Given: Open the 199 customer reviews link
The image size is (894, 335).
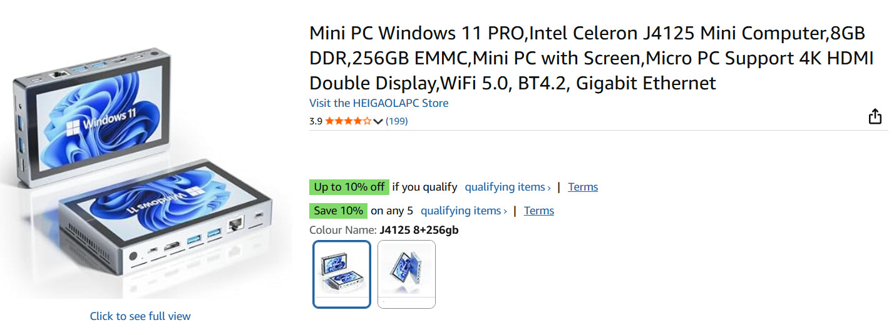Looking at the screenshot, I should coord(396,121).
